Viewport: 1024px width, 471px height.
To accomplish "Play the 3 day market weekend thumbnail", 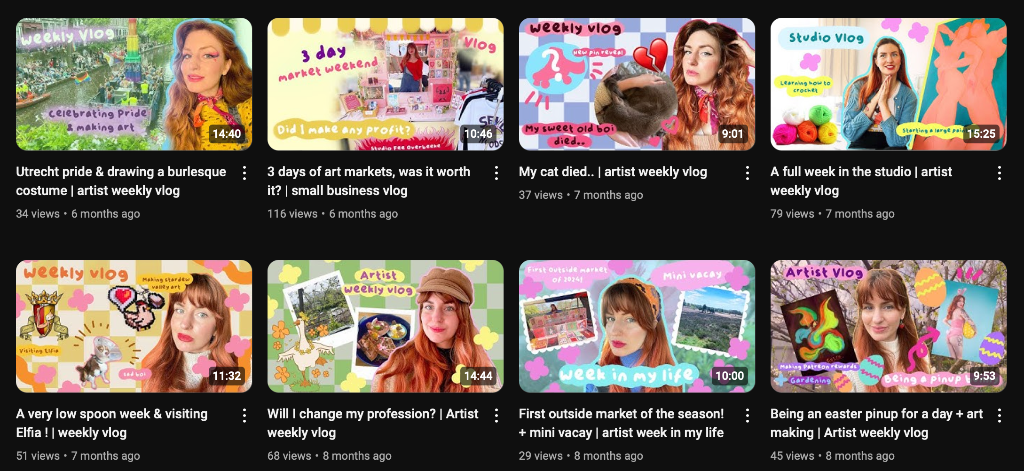I will click(386, 84).
